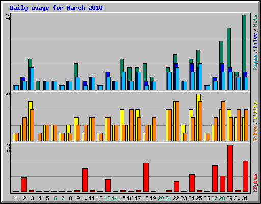Click the green day 27 axis label

[x=214, y=198]
